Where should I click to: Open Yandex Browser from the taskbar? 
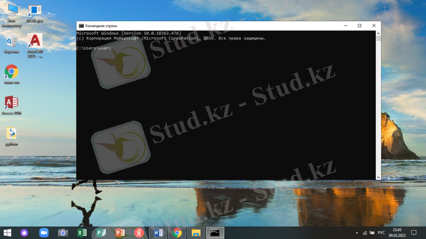click(x=139, y=233)
